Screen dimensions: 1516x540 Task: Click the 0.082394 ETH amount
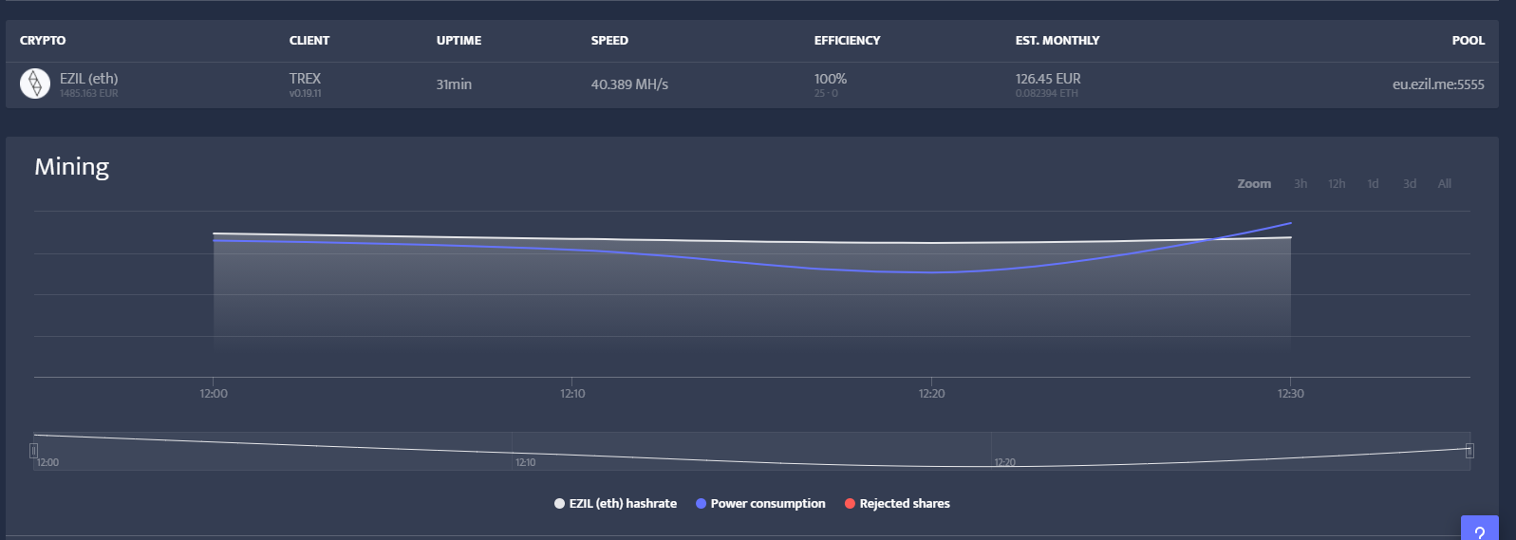tap(1047, 94)
